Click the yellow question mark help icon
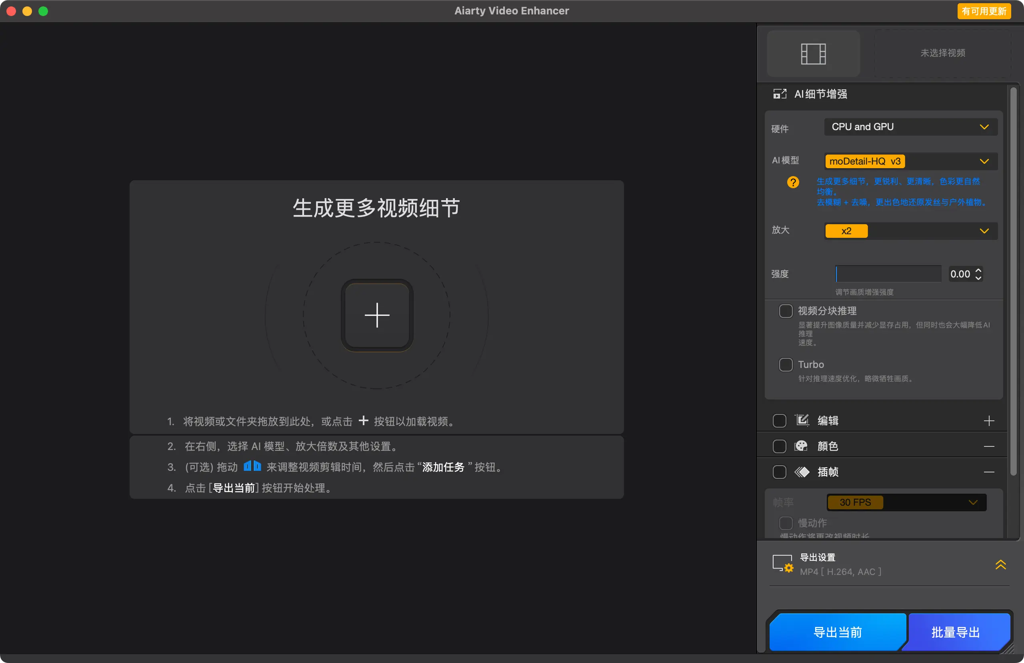1024x663 pixels. point(793,182)
